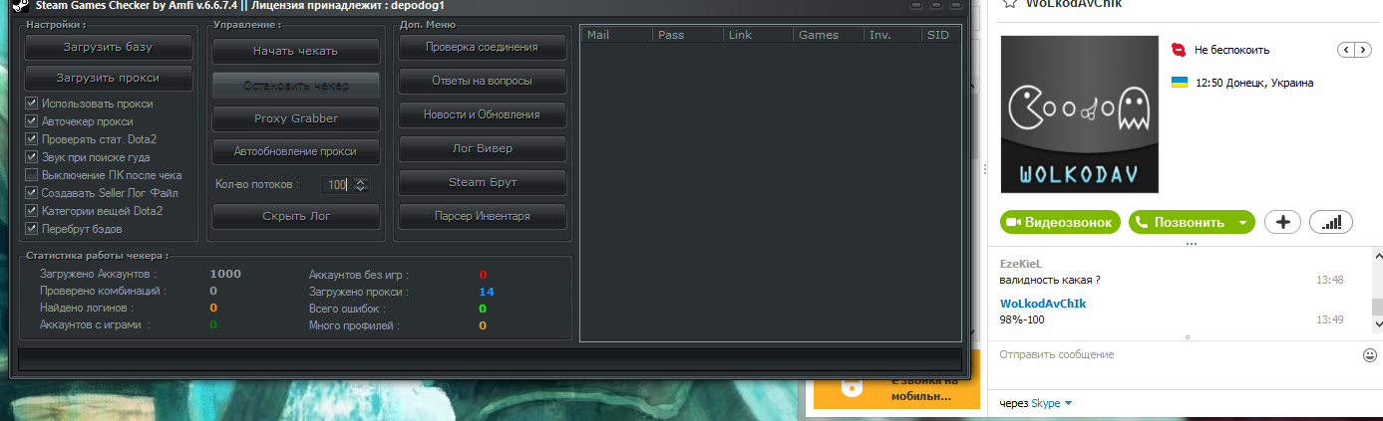
Task: Click the Do Not Disturb status icon in Skype
Action: click(x=1179, y=49)
